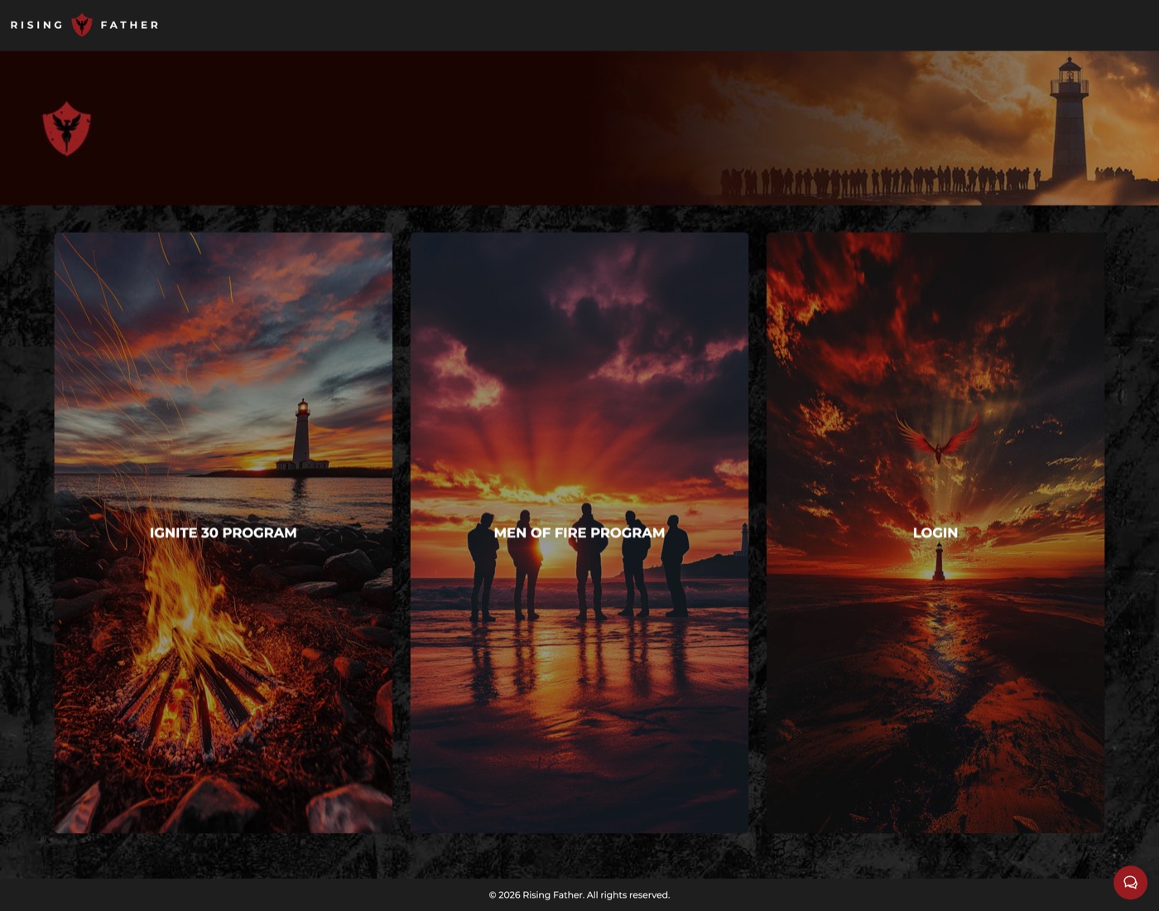Click the red shield logo in header

pos(81,25)
